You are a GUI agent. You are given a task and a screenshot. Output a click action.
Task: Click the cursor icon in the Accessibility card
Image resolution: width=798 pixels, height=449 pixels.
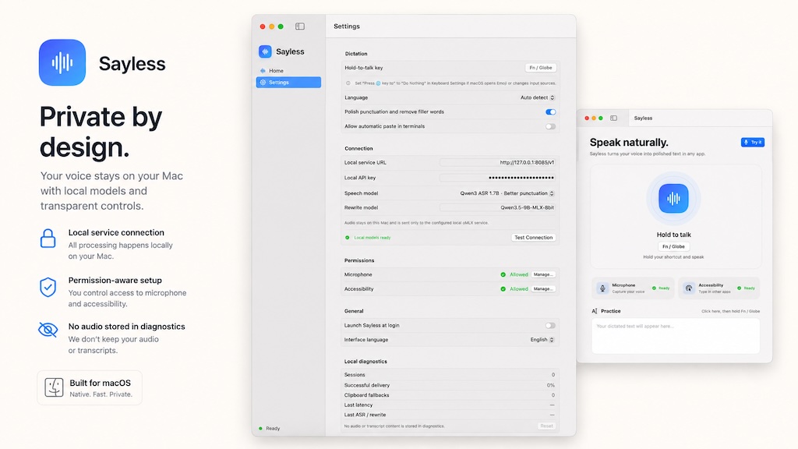[689, 288]
